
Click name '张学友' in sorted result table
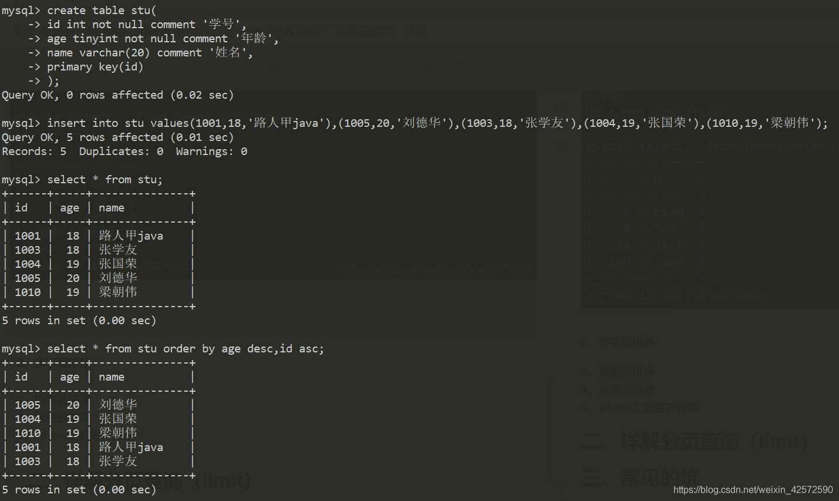click(x=118, y=462)
